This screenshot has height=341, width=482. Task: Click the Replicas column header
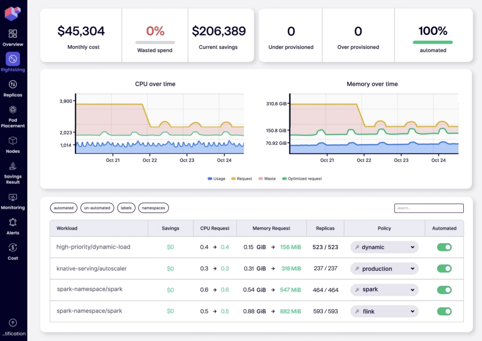pyautogui.click(x=325, y=228)
